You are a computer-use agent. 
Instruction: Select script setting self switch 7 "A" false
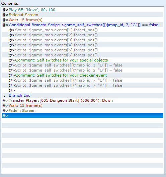pyautogui.click(x=82, y=85)
